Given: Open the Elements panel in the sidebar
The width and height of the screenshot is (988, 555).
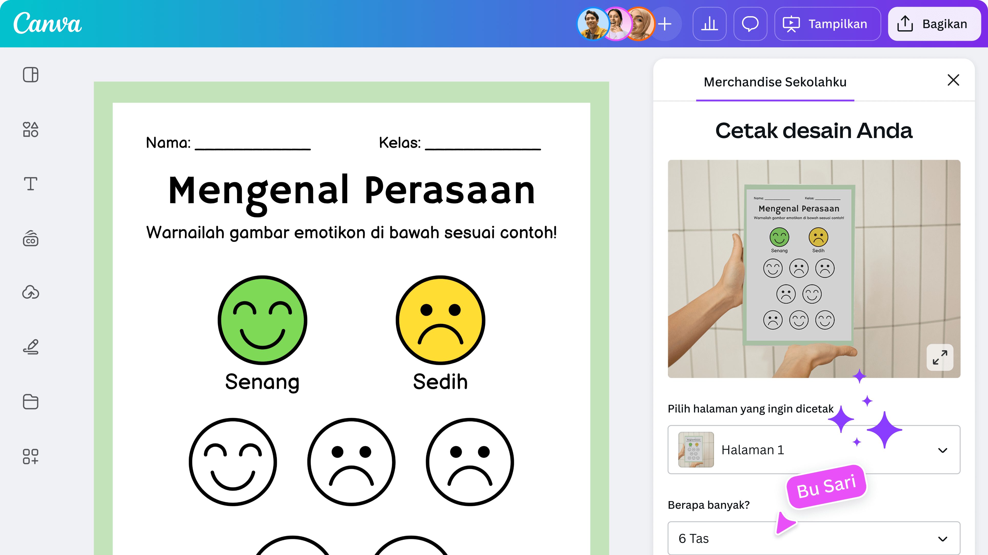Looking at the screenshot, I should click(31, 130).
